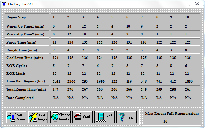205x128 pixels.
Task: Click the History for ACI title icon
Action: point(4,4)
